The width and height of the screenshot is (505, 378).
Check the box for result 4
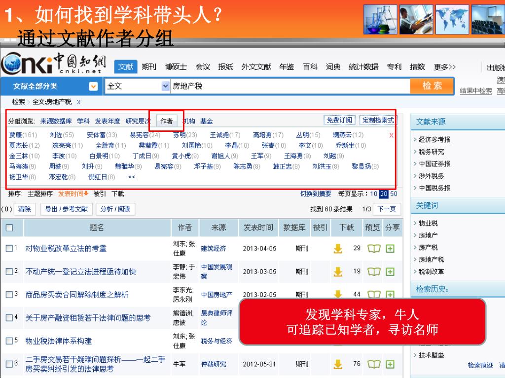point(9,317)
